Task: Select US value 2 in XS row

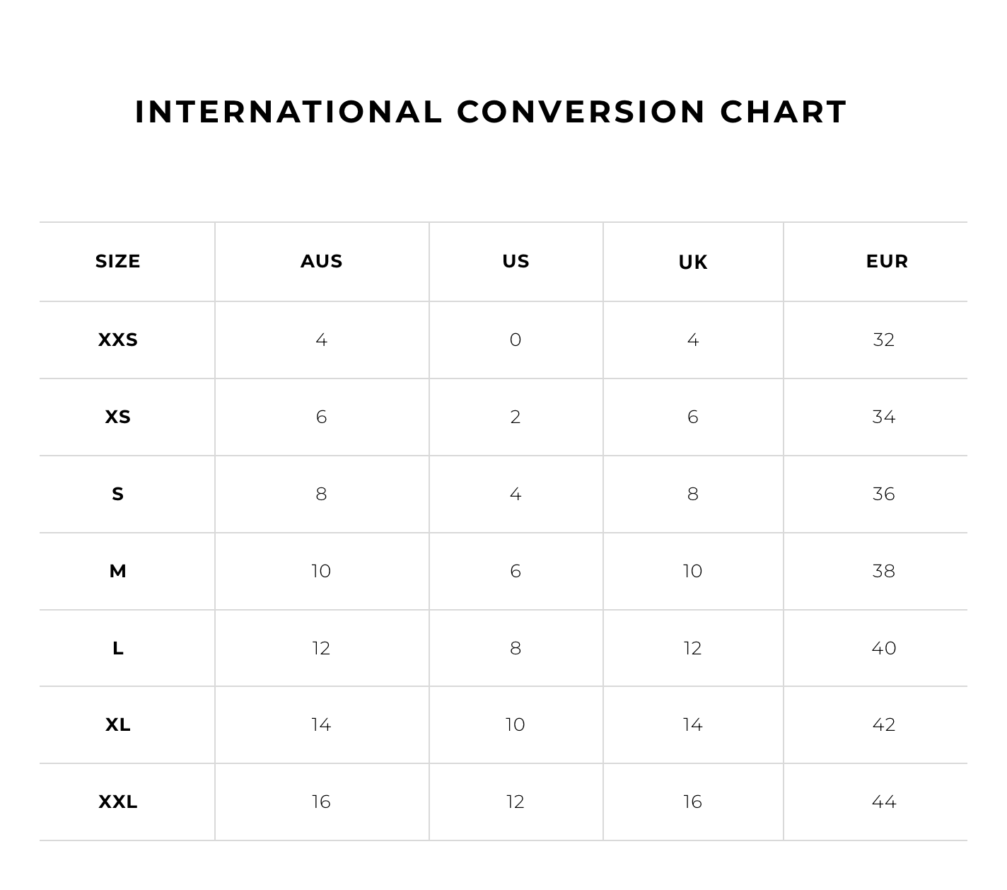Action: click(516, 417)
